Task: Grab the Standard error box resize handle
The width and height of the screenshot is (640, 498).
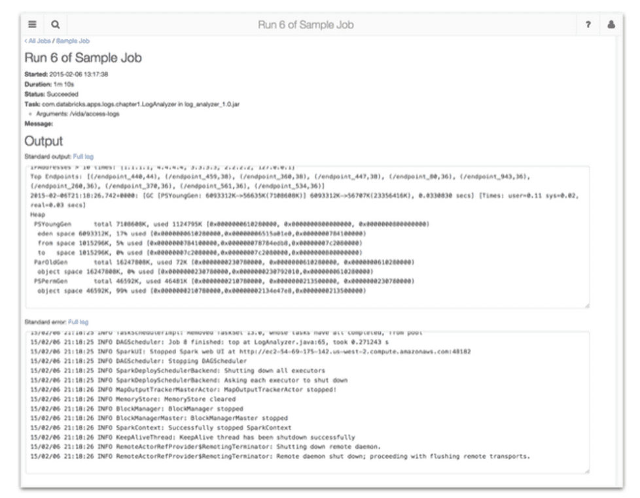Action: [x=586, y=470]
